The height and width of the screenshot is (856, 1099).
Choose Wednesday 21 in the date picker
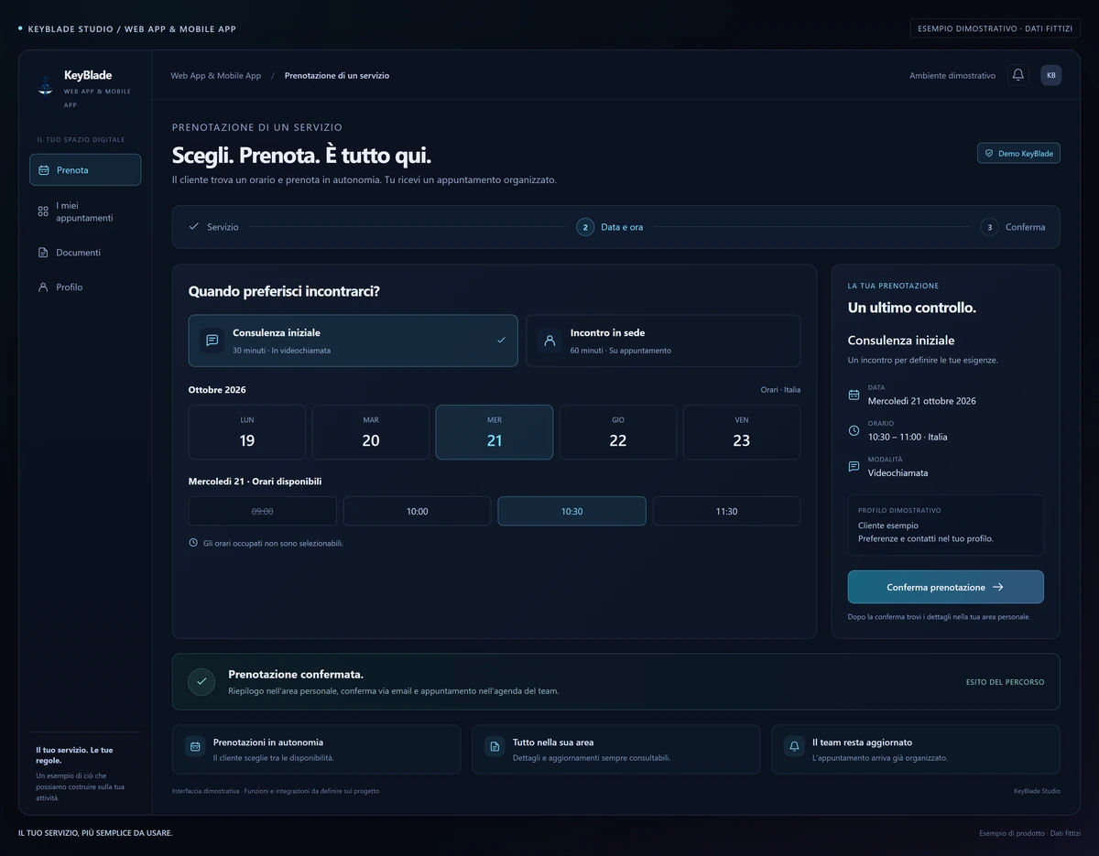click(x=495, y=432)
